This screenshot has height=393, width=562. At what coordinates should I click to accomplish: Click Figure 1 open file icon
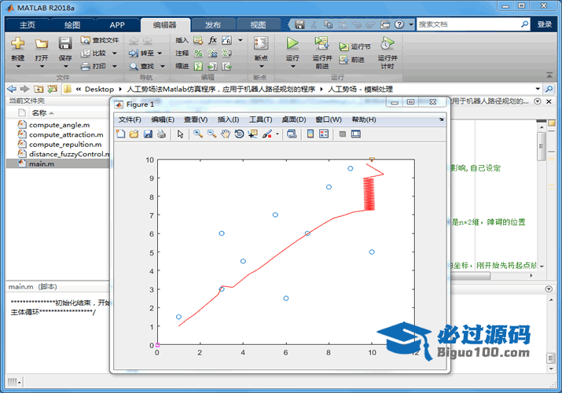(x=134, y=134)
